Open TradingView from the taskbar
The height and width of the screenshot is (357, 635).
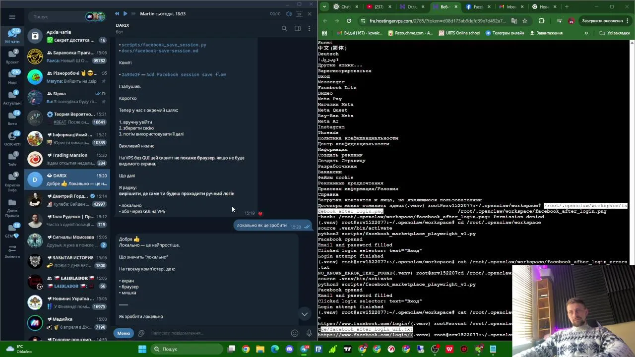[347, 349]
